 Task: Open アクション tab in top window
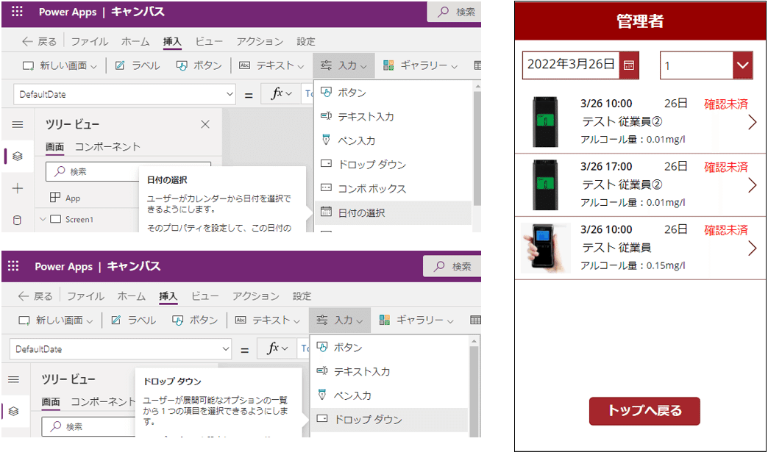(x=260, y=42)
